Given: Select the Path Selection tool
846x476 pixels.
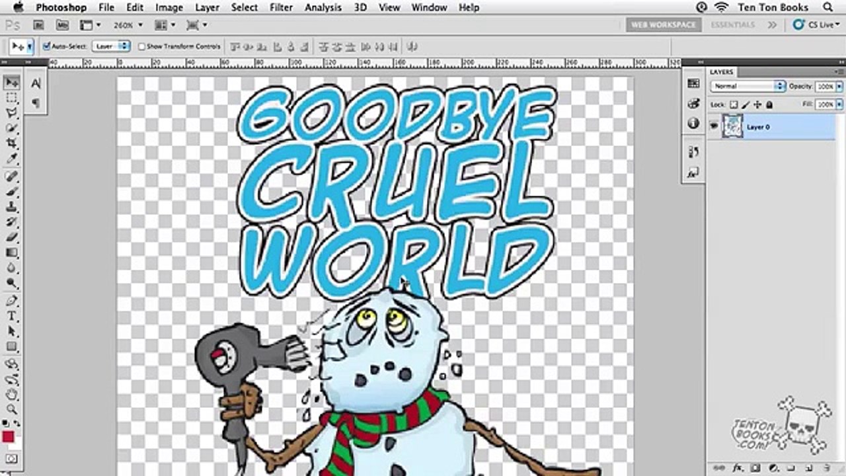Looking at the screenshot, I should pos(12,331).
